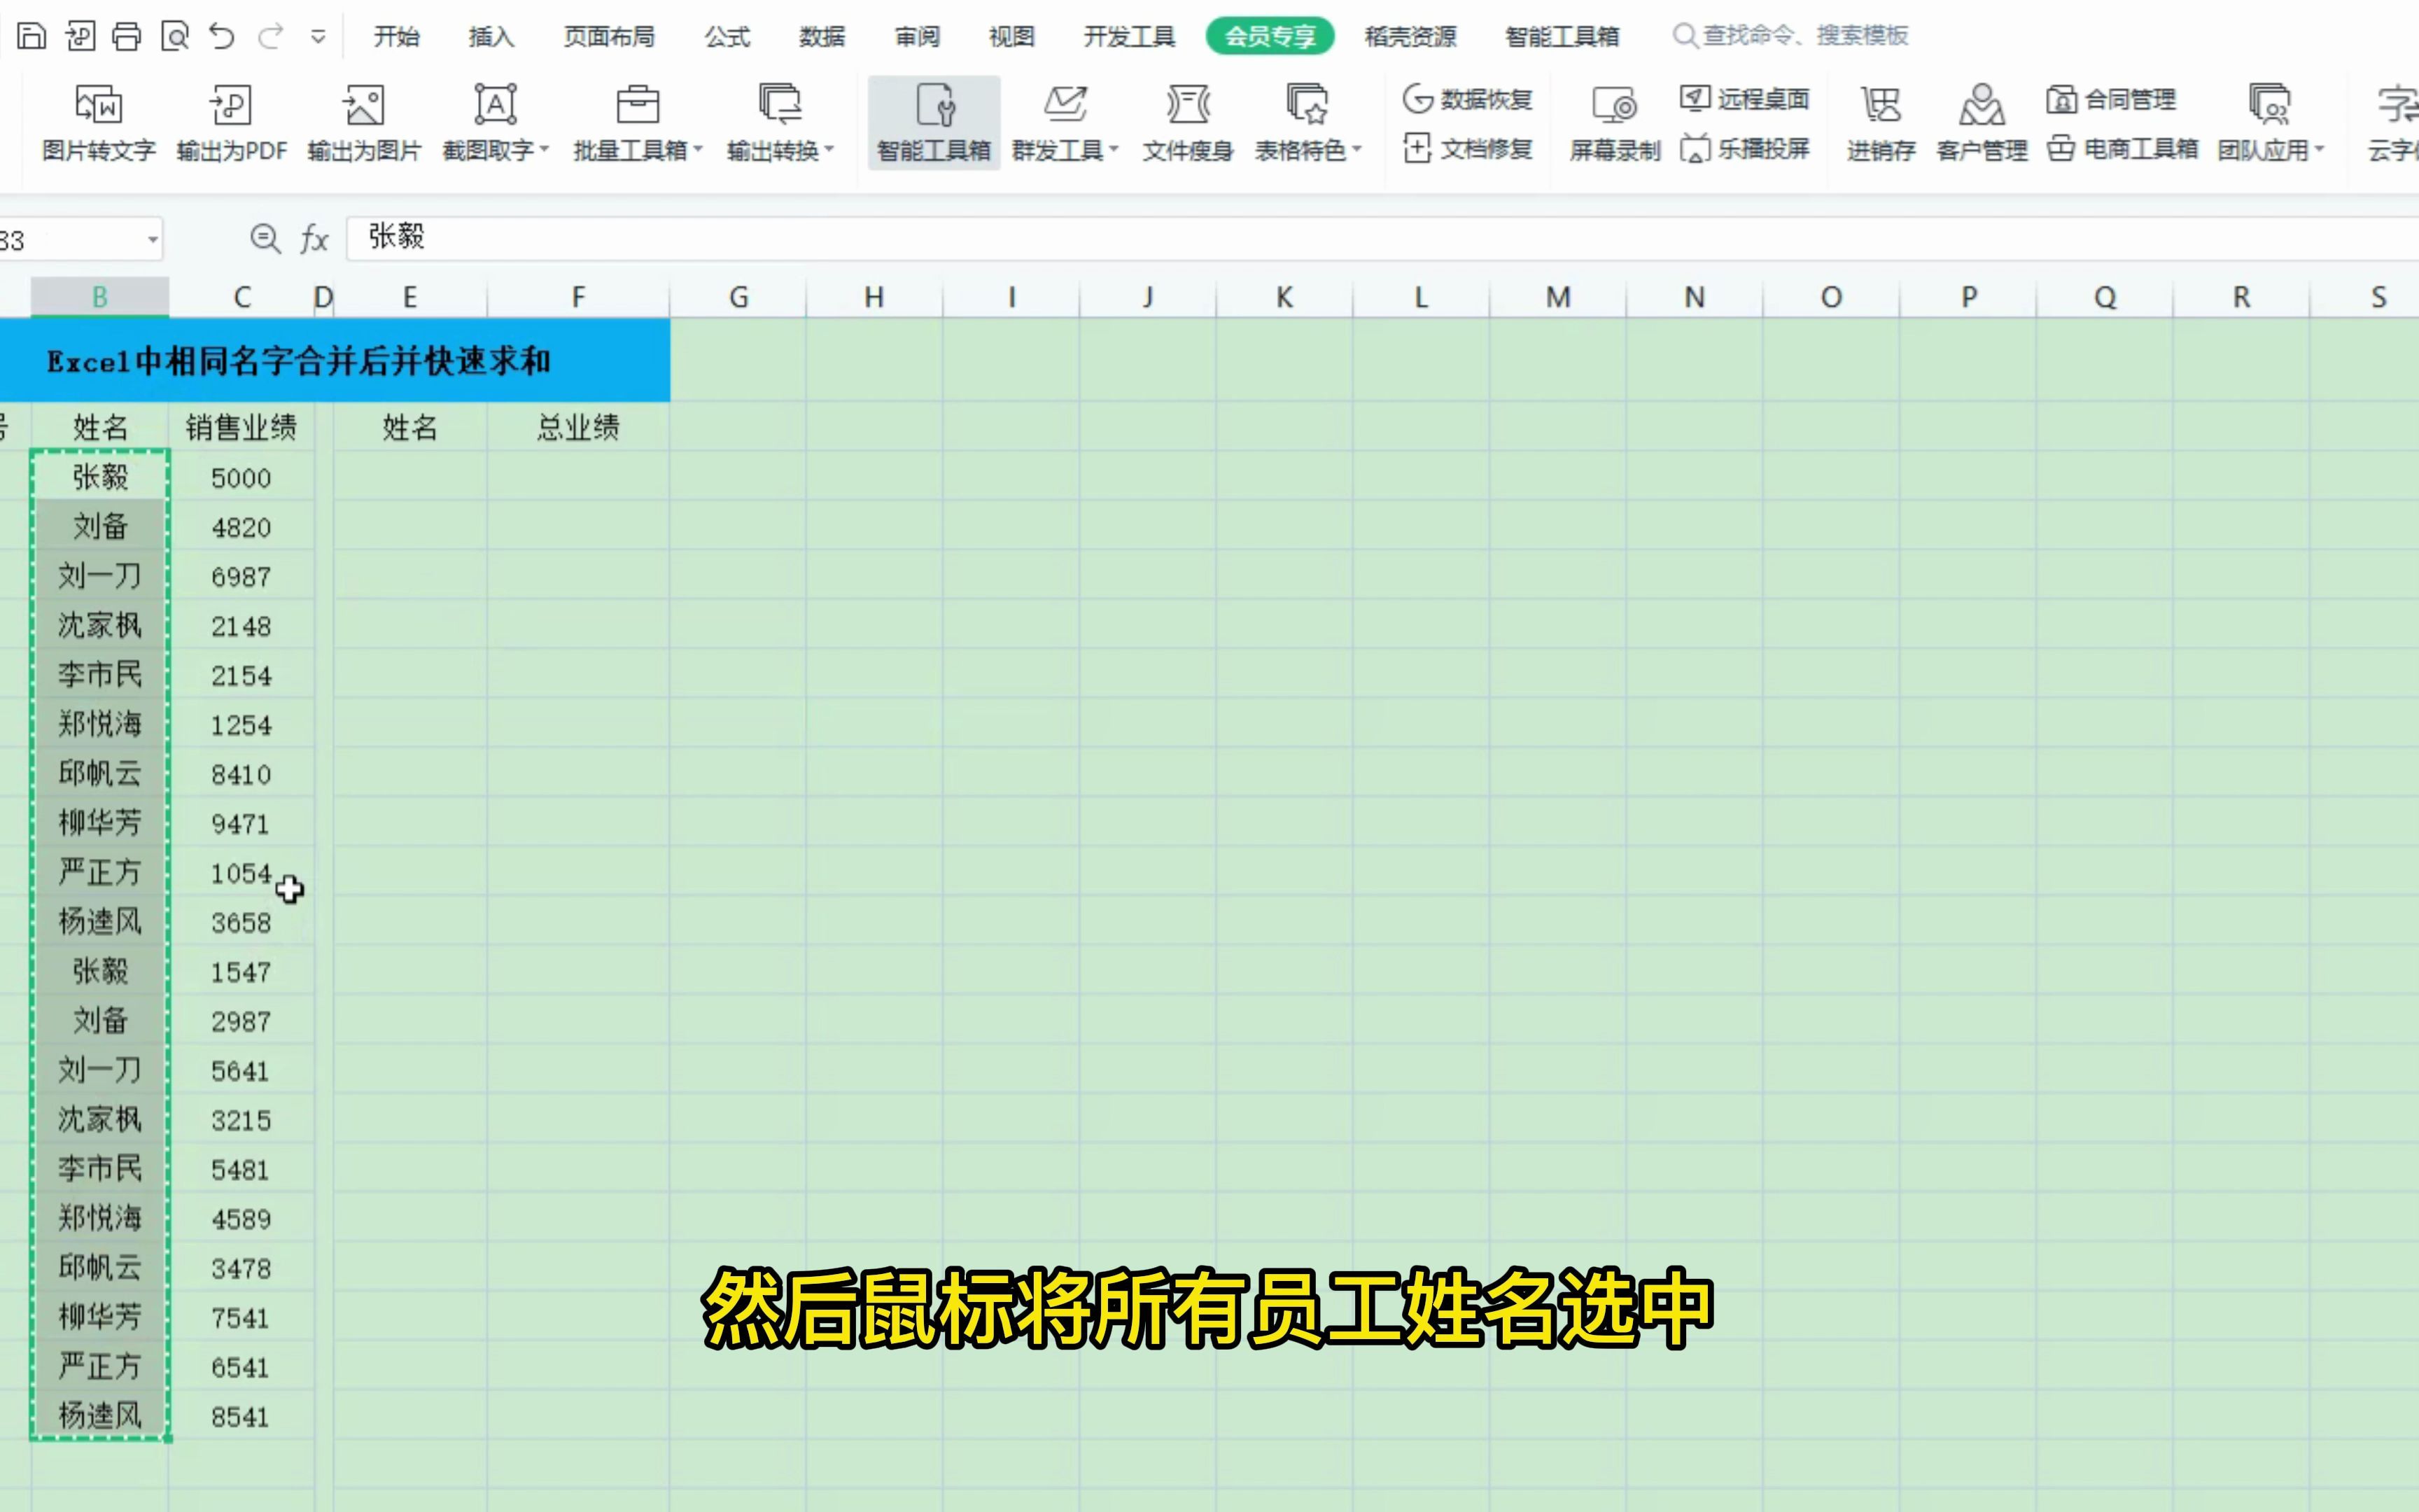Click 电商工具箱 tool

[x=2122, y=149]
